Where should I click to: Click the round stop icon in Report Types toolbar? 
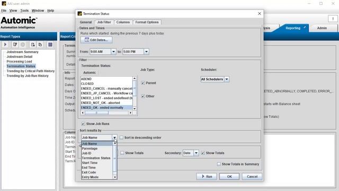(x=23, y=45)
